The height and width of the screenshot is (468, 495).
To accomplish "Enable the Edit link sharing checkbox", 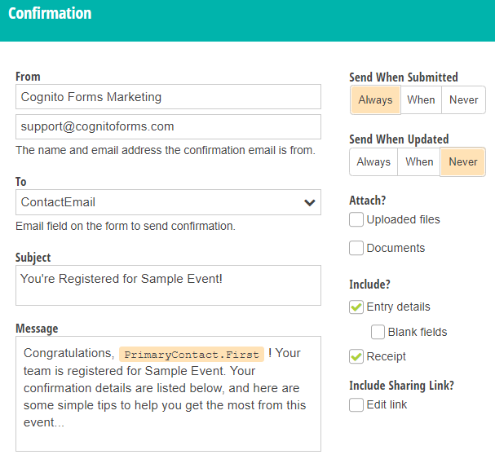I will [x=356, y=405].
